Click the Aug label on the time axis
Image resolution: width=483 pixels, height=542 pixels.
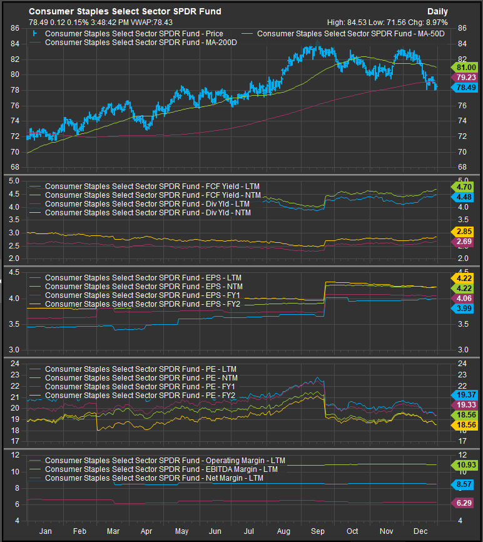click(283, 531)
